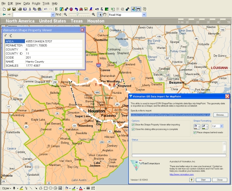Click the zoom slider handle in the toolbar
The width and height of the screenshot is (232, 191).
click(x=77, y=14)
